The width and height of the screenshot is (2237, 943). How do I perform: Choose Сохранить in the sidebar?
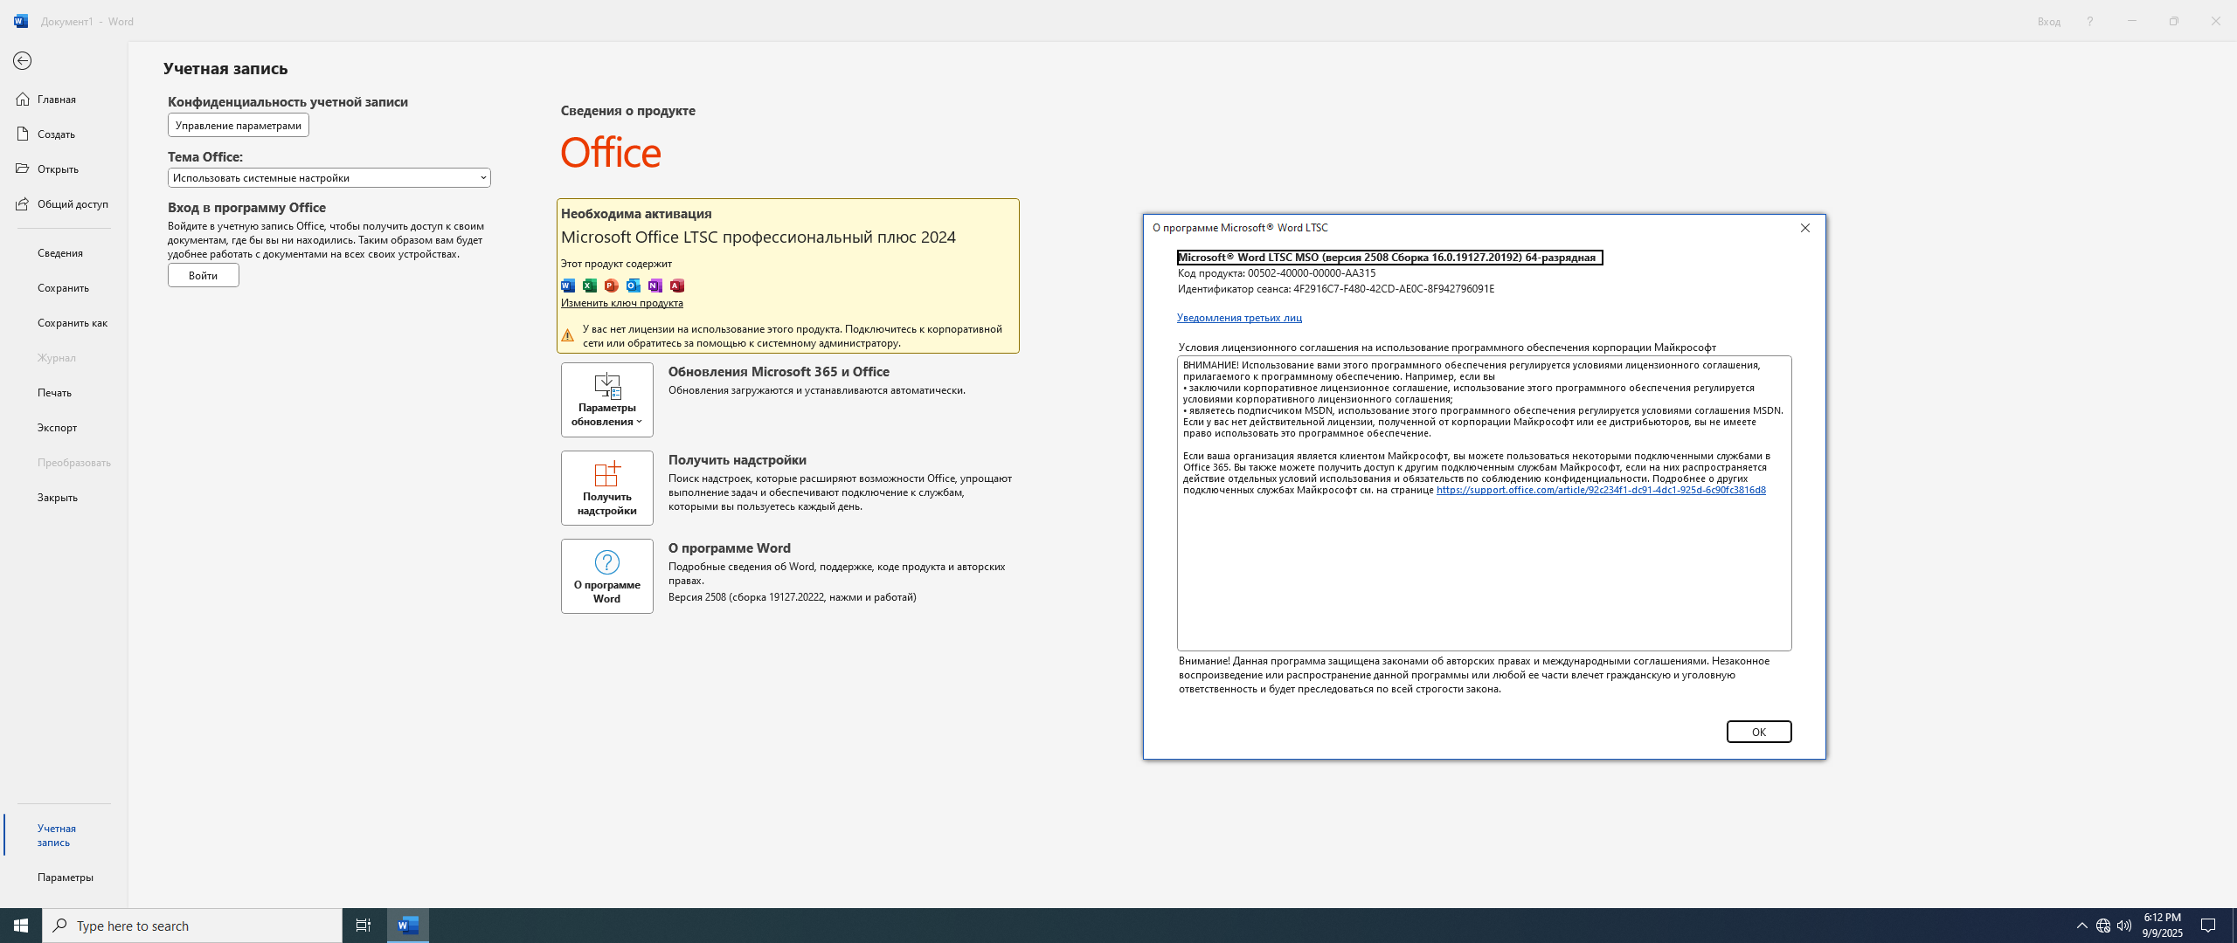point(63,288)
